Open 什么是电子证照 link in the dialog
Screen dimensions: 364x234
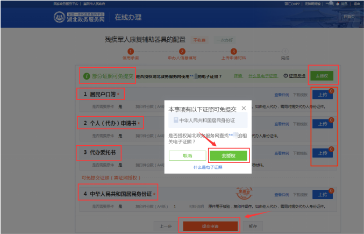pos(208,167)
